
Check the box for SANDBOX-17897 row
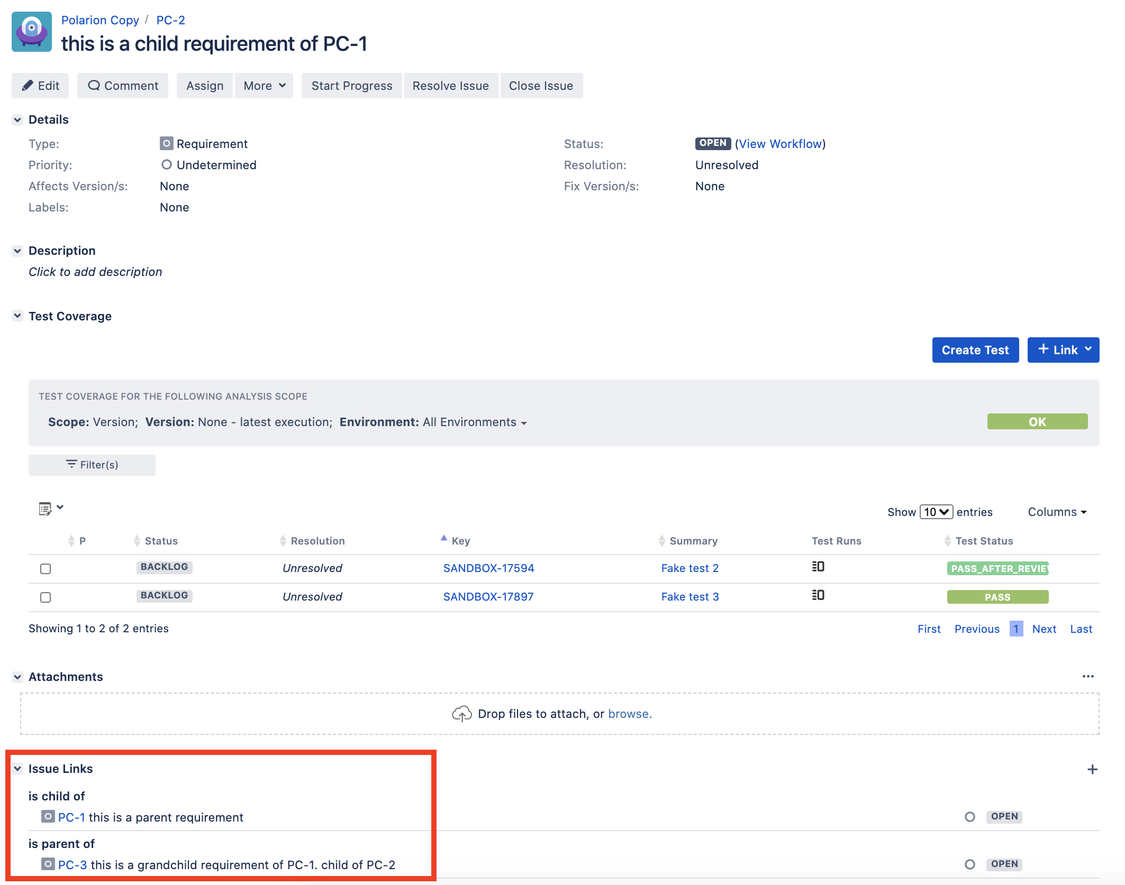pos(46,597)
